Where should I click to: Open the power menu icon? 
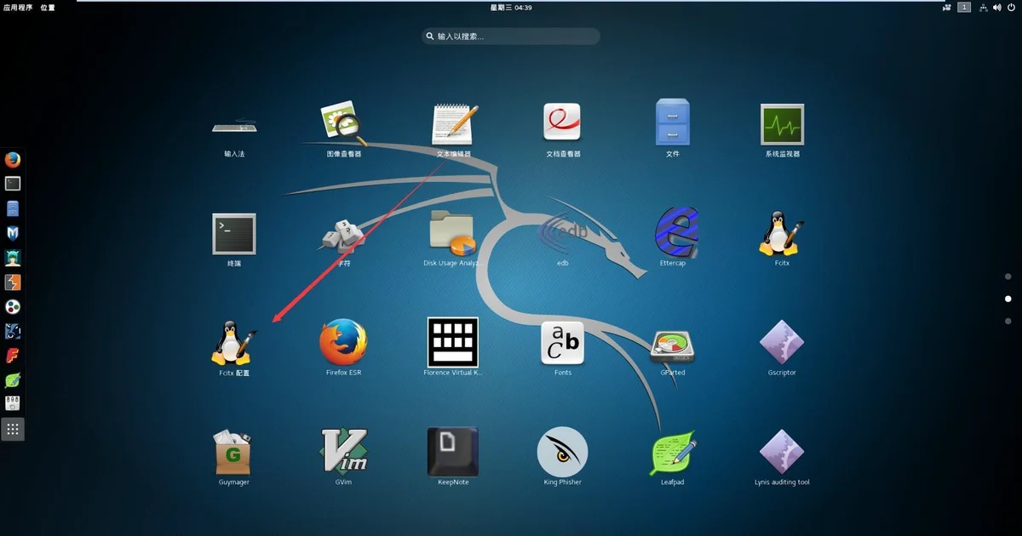coord(1011,8)
